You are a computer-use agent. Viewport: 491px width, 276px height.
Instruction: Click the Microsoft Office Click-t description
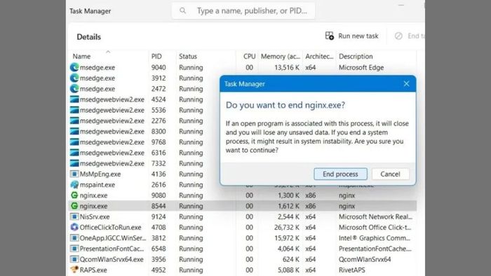375,227
